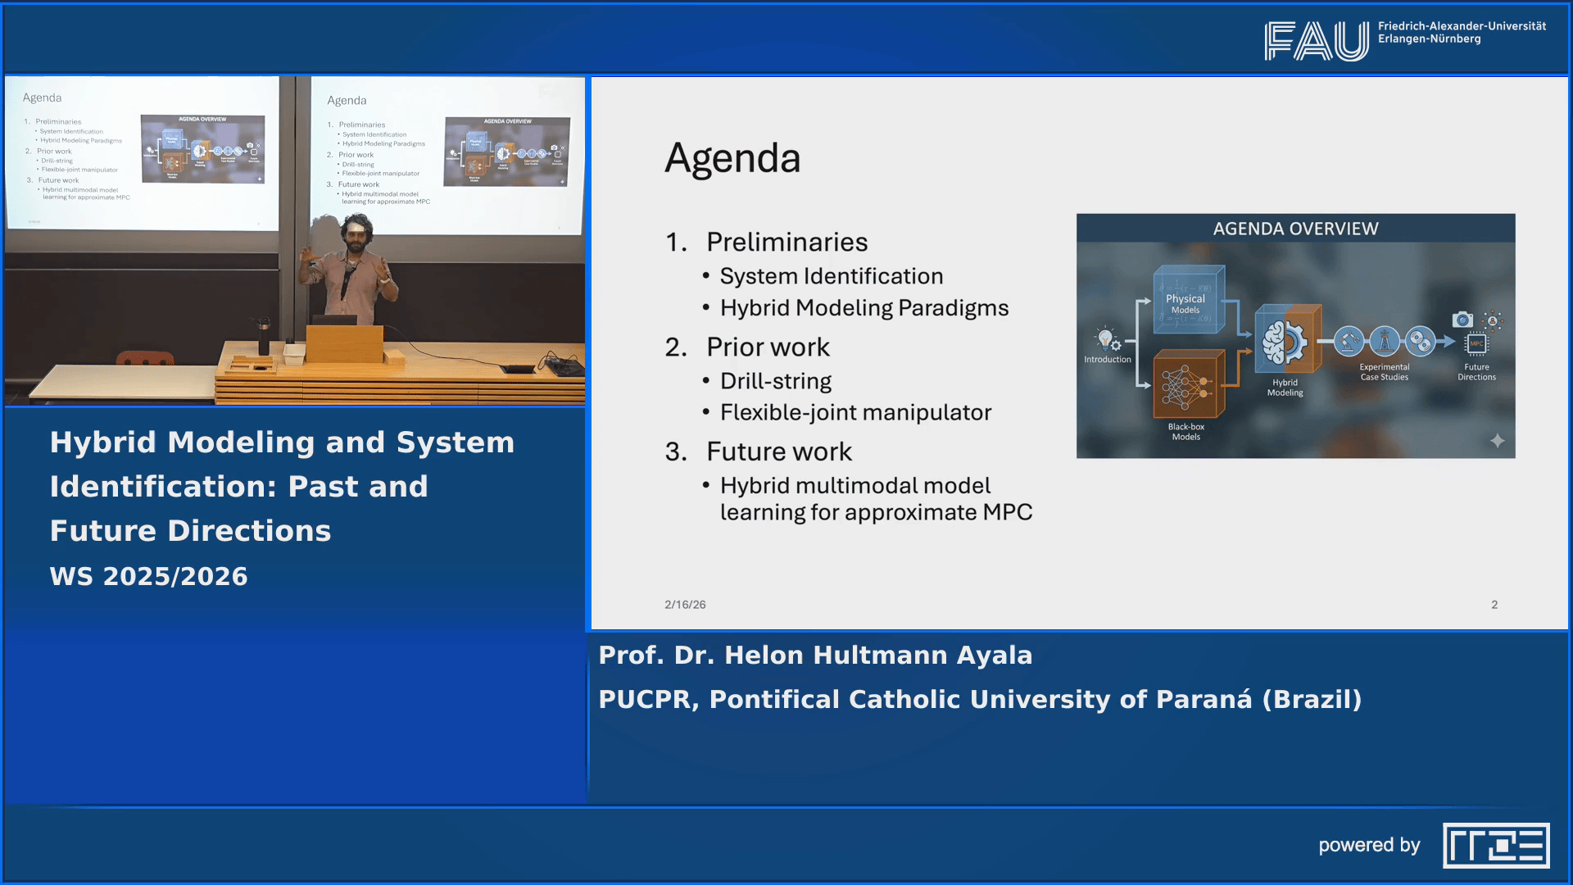Click the brain-gear Hybrid Modeling icon
Image resolution: width=1573 pixels, height=885 pixels.
point(1284,342)
